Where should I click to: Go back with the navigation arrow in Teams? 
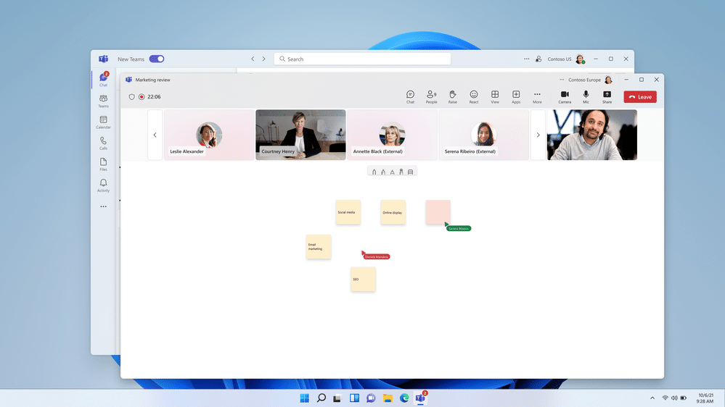(x=253, y=59)
